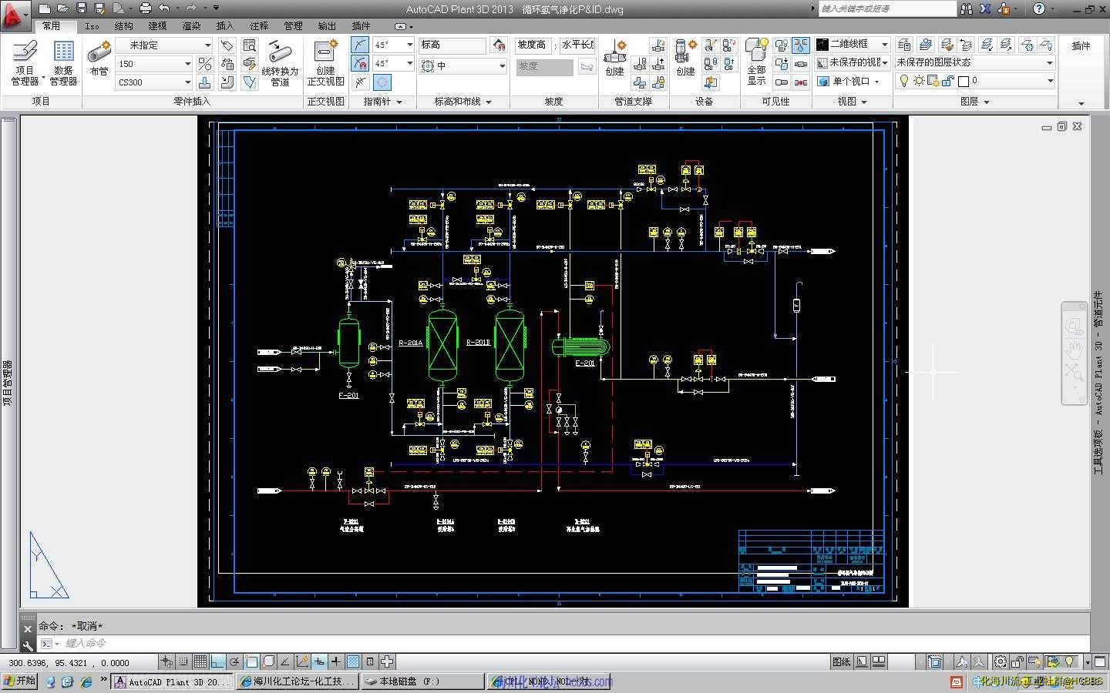
Task: Open the 项目管理器 project manager
Action: pyautogui.click(x=25, y=62)
